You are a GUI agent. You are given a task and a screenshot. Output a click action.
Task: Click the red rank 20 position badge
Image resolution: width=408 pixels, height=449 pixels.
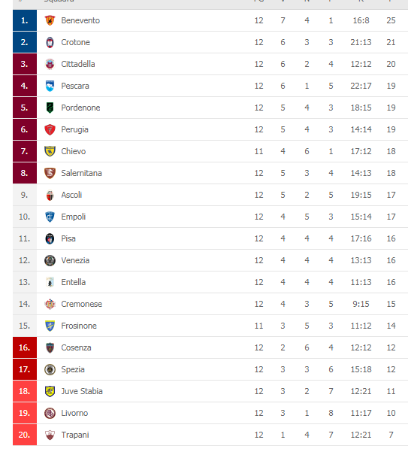coord(25,435)
